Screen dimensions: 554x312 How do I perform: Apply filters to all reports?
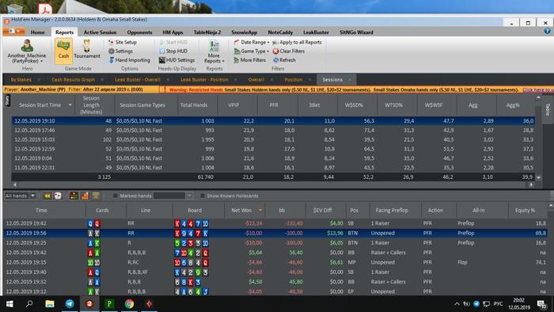pos(297,42)
